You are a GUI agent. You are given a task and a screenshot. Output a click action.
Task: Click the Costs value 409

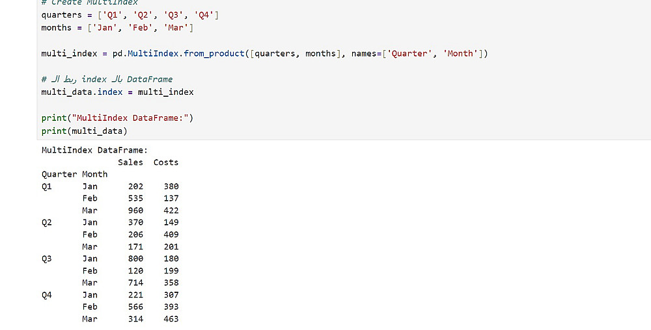tap(171, 235)
